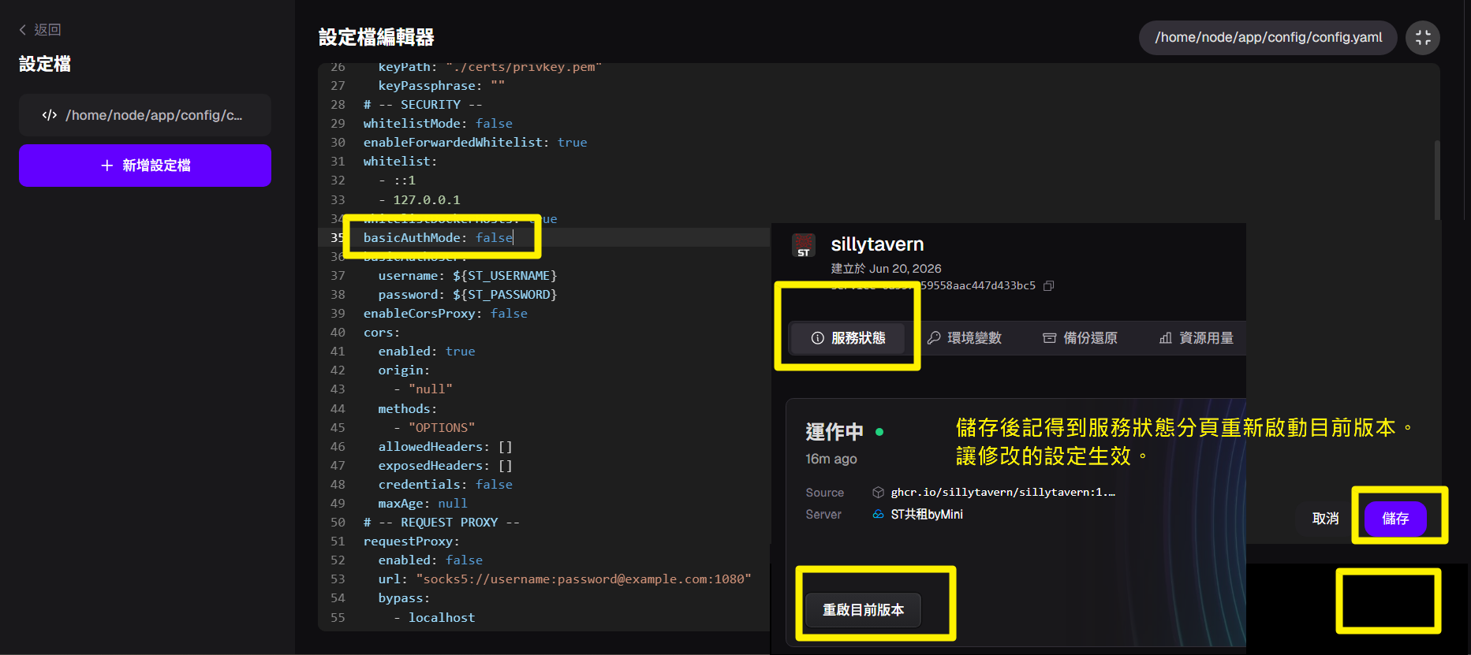Click the keyPassphrase: "" line
The height and width of the screenshot is (655, 1471).
[441, 86]
